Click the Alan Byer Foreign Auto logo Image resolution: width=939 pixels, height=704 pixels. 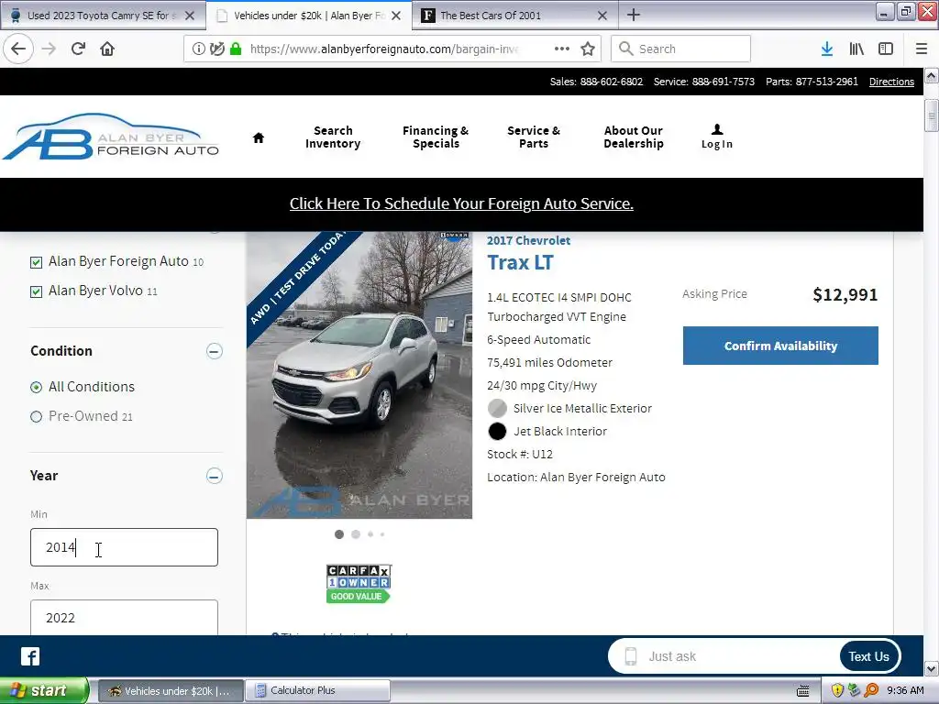pos(111,137)
